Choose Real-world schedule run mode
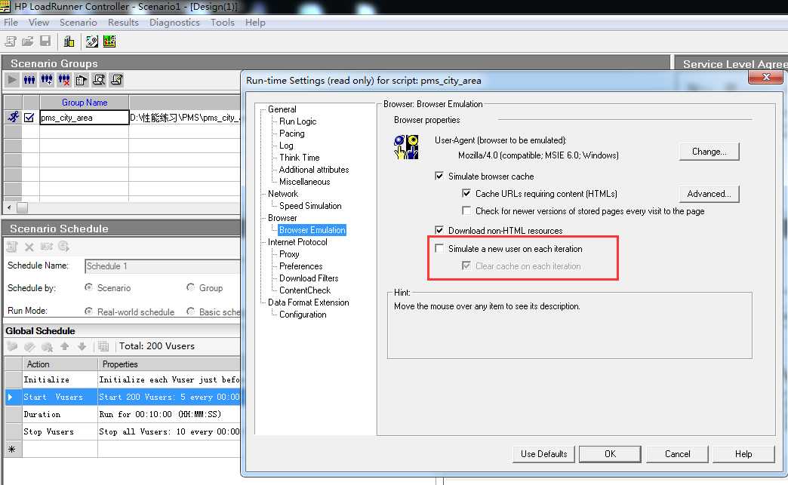788x485 pixels. pos(88,312)
